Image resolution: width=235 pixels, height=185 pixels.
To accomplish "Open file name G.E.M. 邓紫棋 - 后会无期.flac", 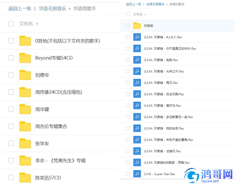I will pyautogui.click(x=164, y=94).
